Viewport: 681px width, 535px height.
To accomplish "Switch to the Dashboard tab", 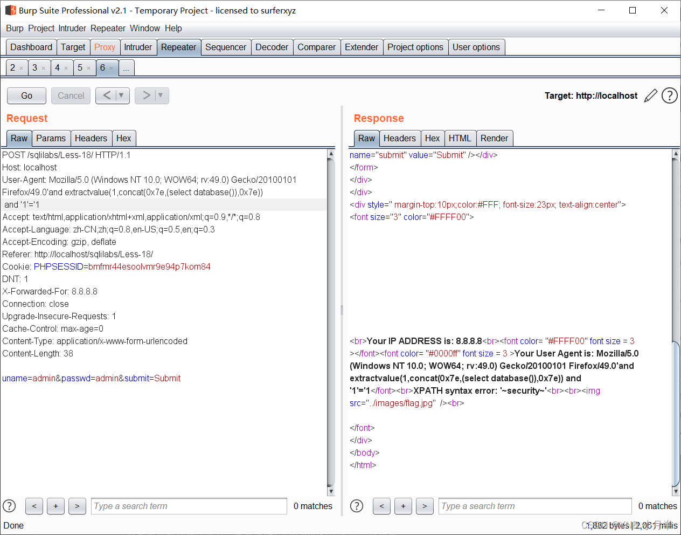I will pos(31,47).
